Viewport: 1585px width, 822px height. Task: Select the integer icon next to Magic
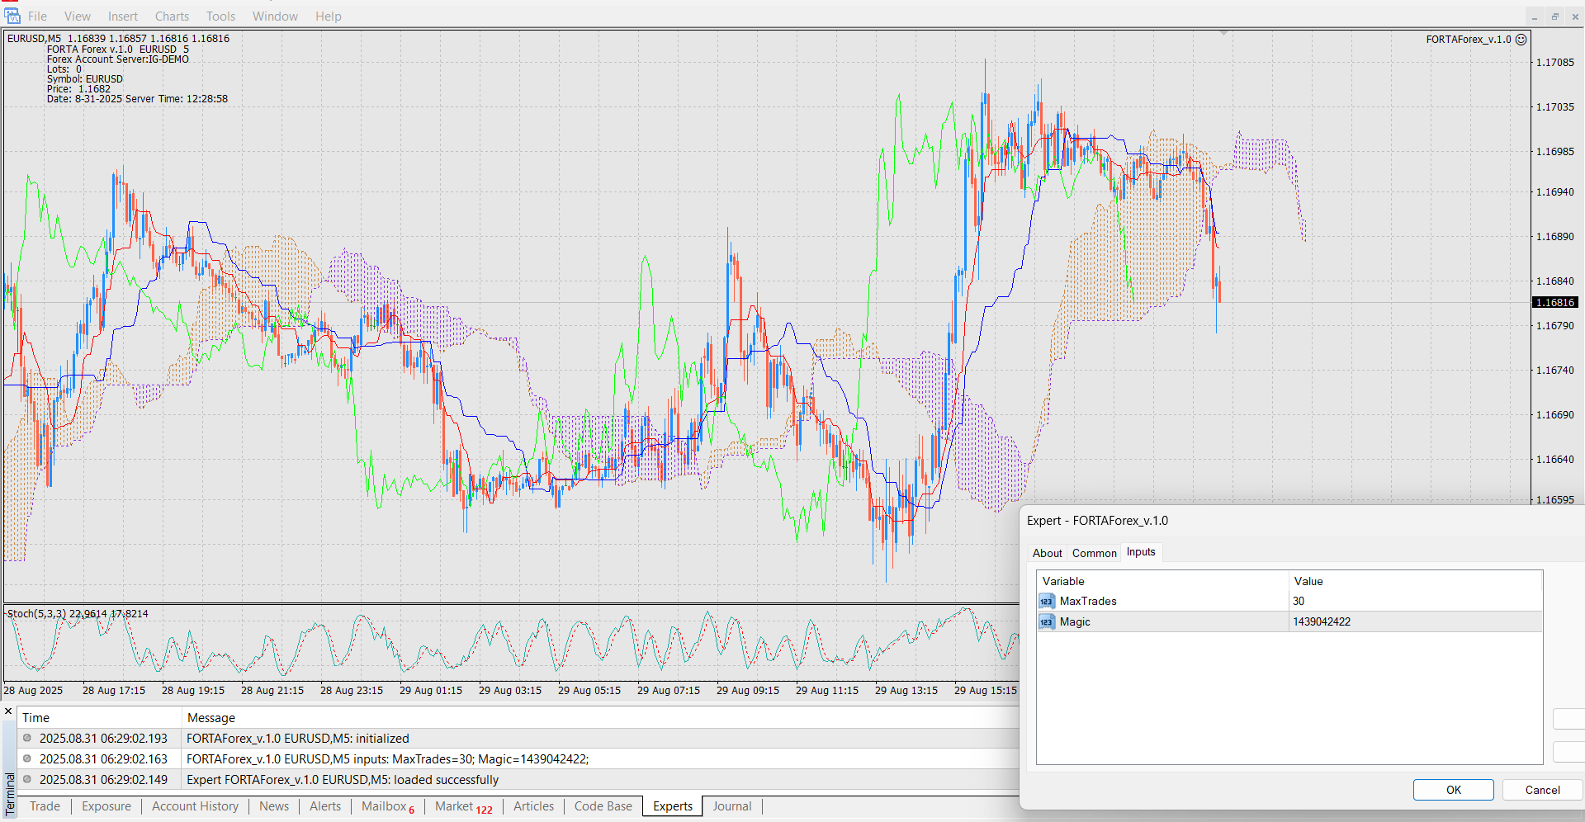pos(1046,622)
